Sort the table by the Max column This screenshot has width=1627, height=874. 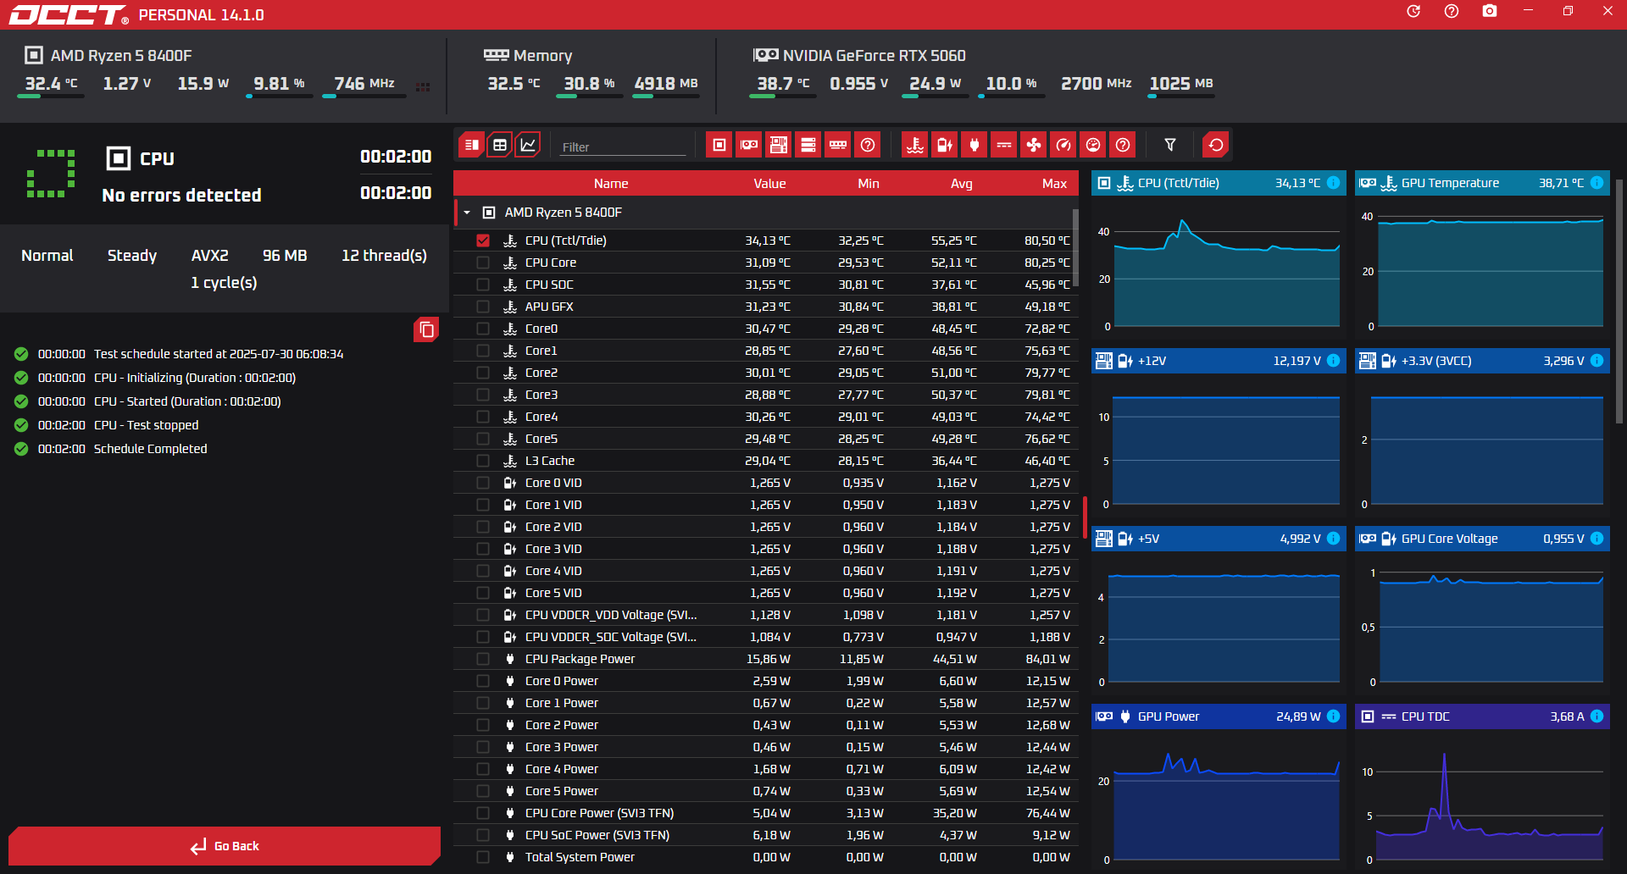(x=1054, y=184)
